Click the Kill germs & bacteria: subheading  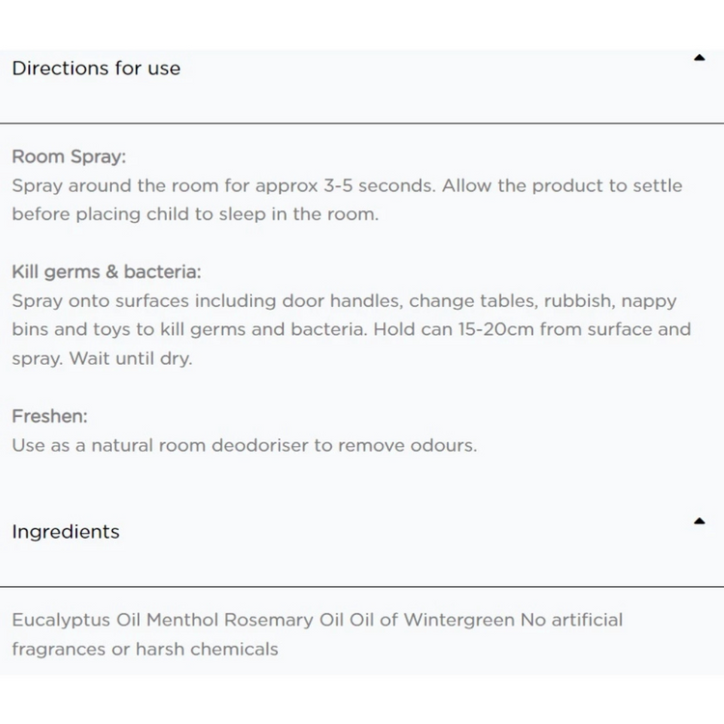(x=106, y=272)
